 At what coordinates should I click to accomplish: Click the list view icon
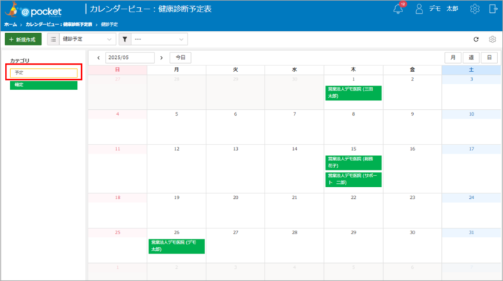point(53,39)
